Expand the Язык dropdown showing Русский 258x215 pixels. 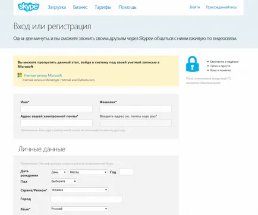point(79,209)
